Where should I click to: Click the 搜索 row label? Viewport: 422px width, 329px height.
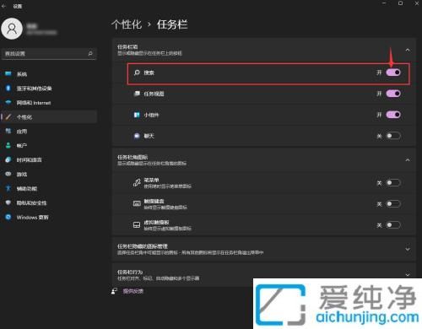point(149,73)
